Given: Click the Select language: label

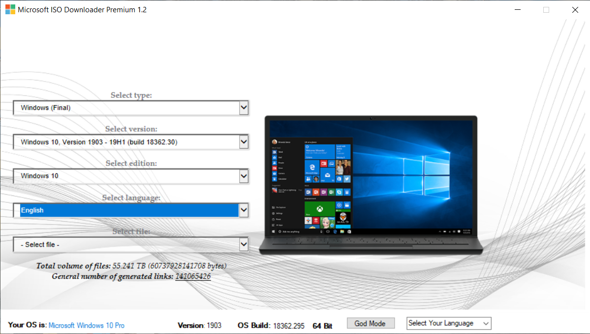Looking at the screenshot, I should [131, 198].
